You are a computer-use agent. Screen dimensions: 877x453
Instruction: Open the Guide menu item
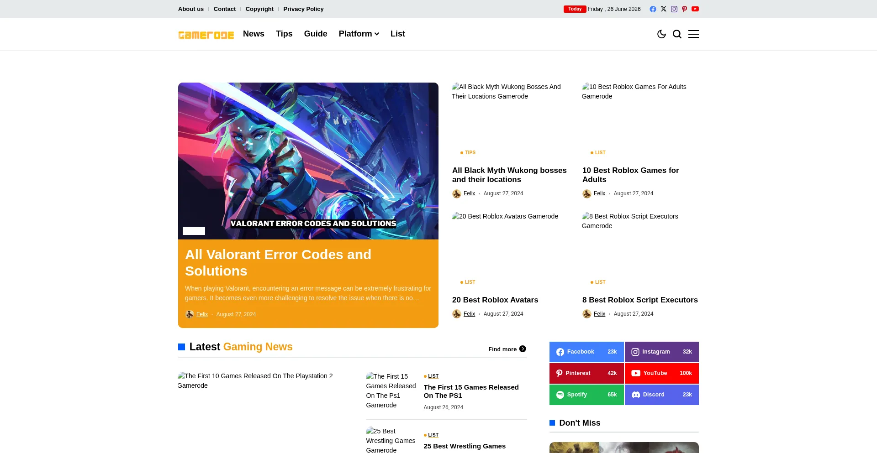[316, 34]
